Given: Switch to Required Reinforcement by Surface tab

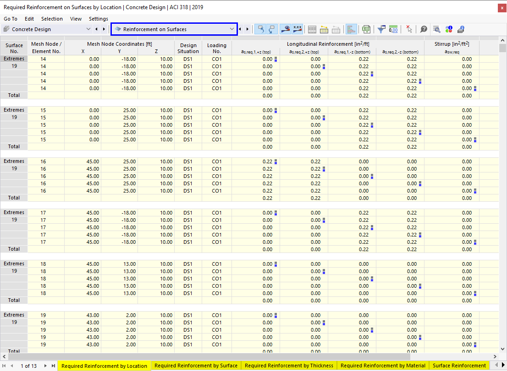Looking at the screenshot, I should [x=196, y=366].
